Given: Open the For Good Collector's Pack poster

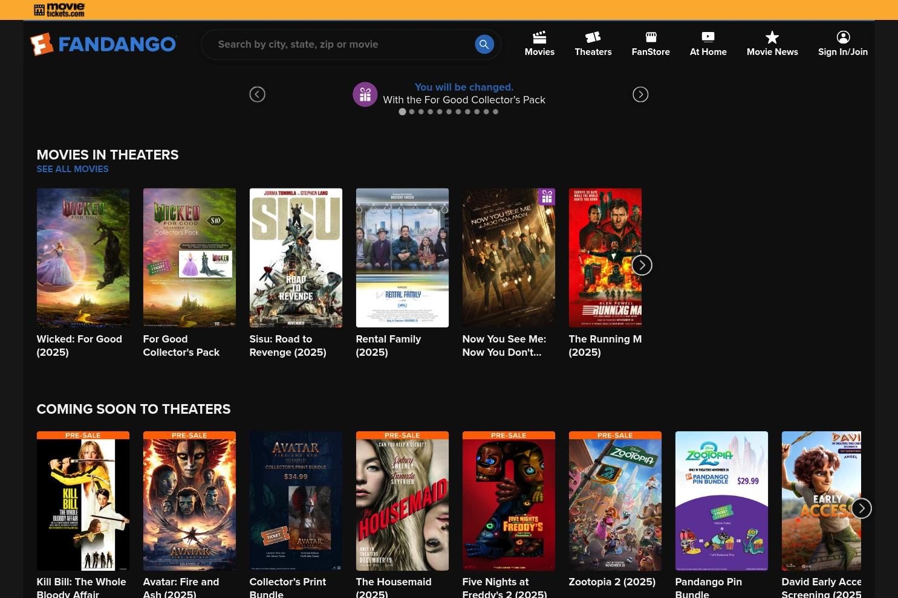Looking at the screenshot, I should (189, 258).
